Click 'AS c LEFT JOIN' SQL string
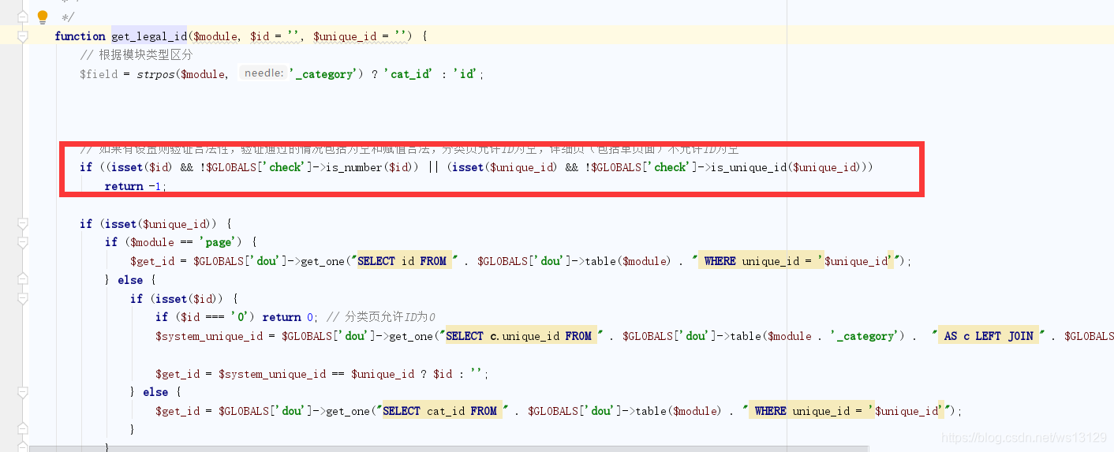1114x452 pixels. click(988, 336)
